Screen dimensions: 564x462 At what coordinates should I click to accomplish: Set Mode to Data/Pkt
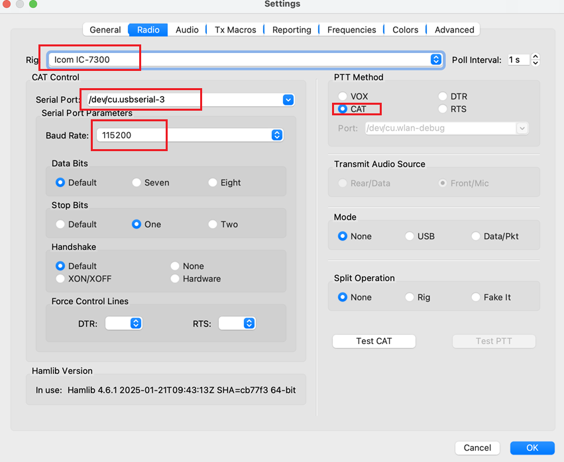pyautogui.click(x=476, y=236)
